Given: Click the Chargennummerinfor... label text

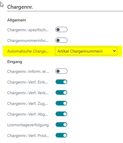Looking at the screenshot, I should (x=28, y=40).
